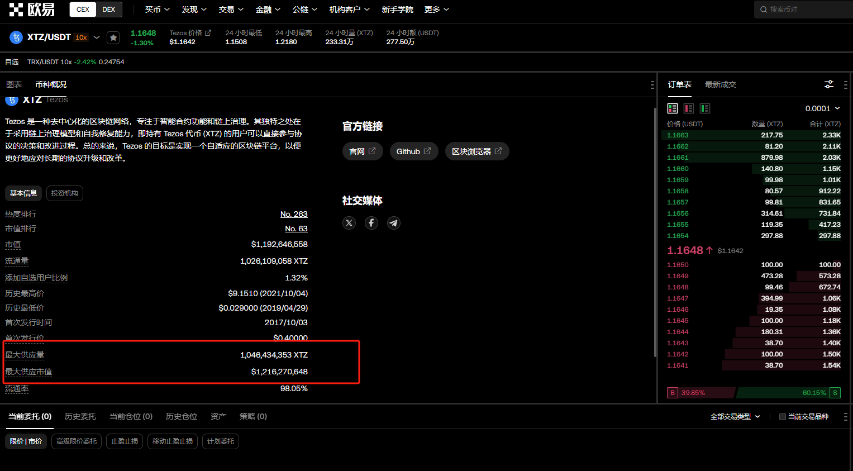Select 基本信息 pill tab
The width and height of the screenshot is (853, 471).
(x=23, y=193)
